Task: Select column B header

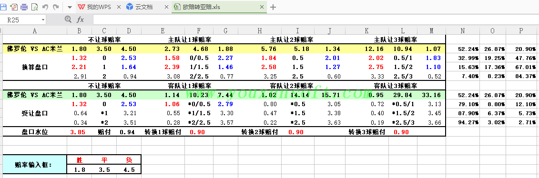Action: [80, 31]
